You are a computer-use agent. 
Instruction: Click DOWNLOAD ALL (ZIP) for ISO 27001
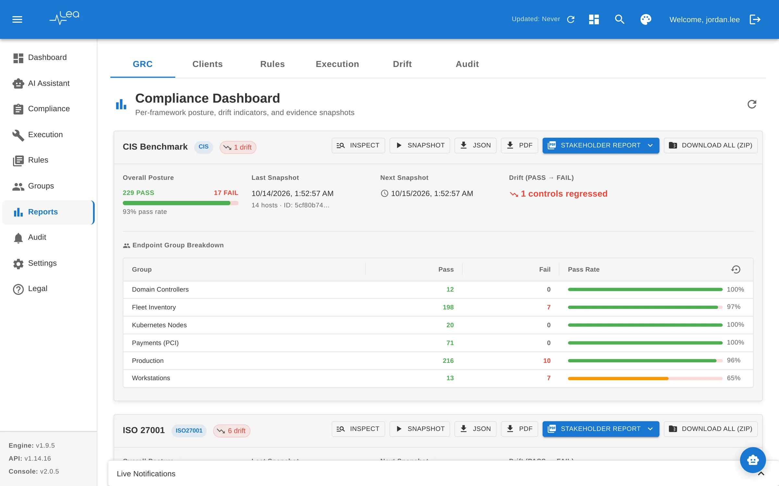[711, 429]
